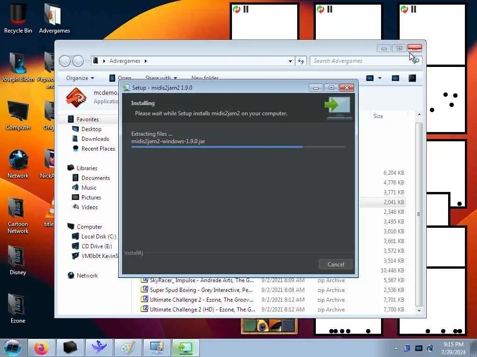Click the Explorer forward navigation button
This screenshot has width=477, height=357.
pos(78,61)
